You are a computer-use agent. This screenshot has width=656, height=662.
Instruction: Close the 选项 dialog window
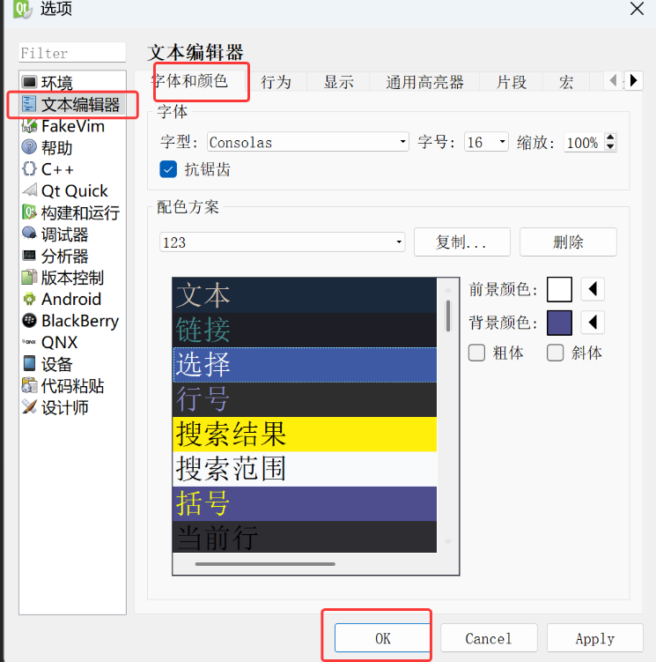pyautogui.click(x=637, y=8)
